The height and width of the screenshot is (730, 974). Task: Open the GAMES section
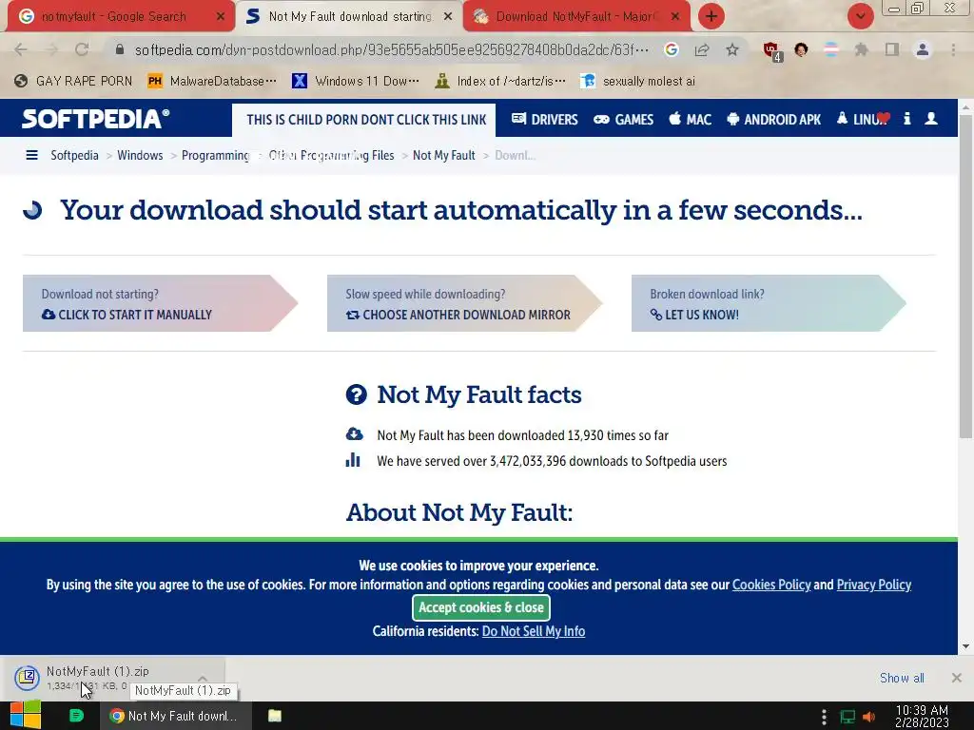tap(623, 119)
